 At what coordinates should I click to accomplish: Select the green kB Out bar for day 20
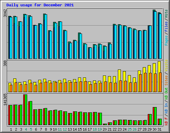coord(106,124)
